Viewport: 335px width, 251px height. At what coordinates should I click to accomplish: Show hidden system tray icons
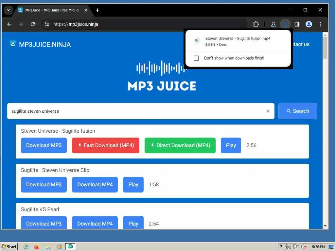281,246
